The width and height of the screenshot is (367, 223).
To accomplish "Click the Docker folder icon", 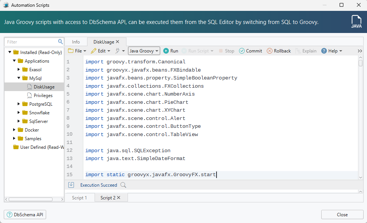I will coord(21,130).
